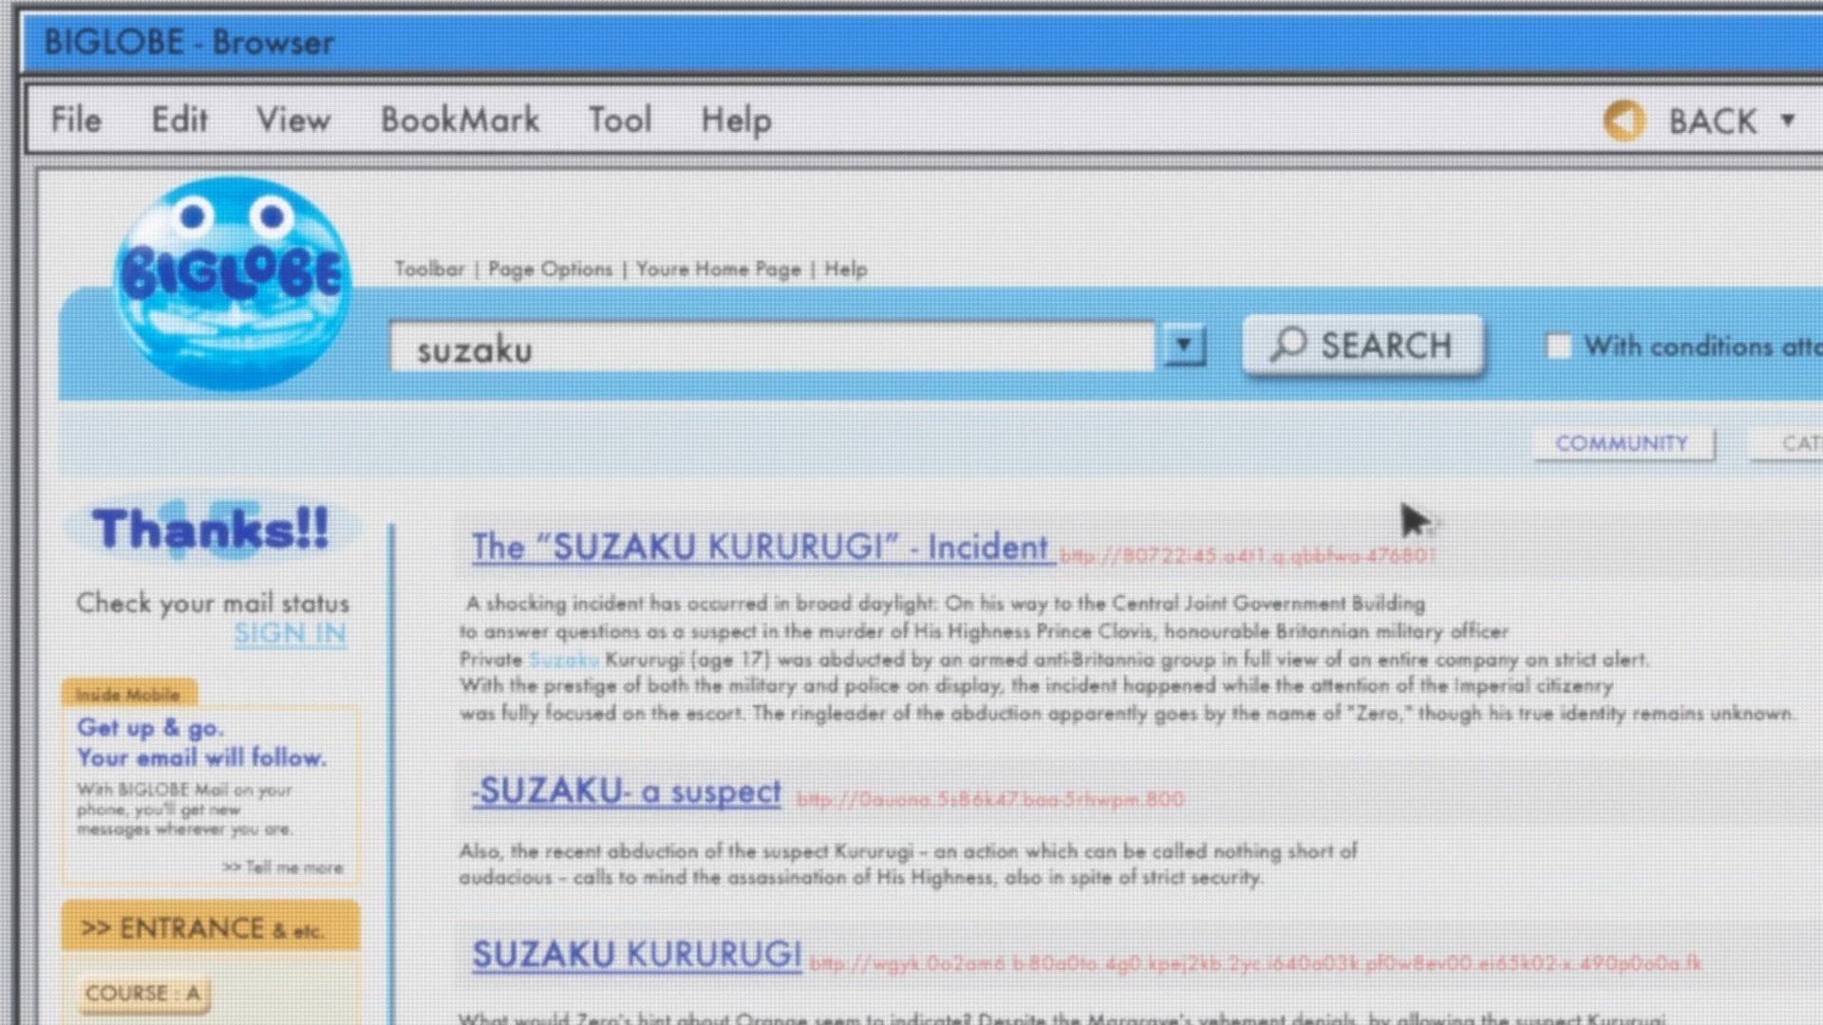Open Get up & go email promo
Screen dimensions: 1823x1025
pos(201,743)
